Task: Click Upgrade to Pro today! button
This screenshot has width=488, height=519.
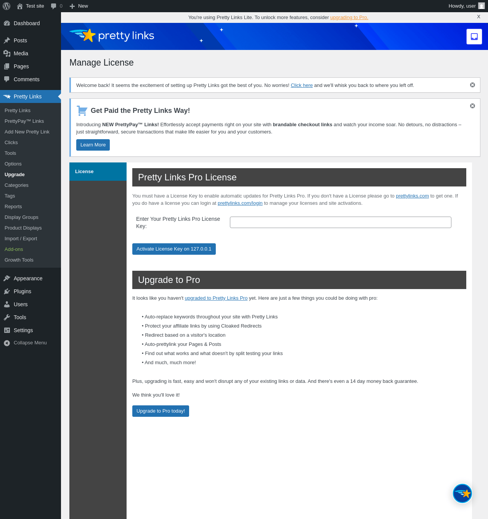Action: [x=161, y=411]
